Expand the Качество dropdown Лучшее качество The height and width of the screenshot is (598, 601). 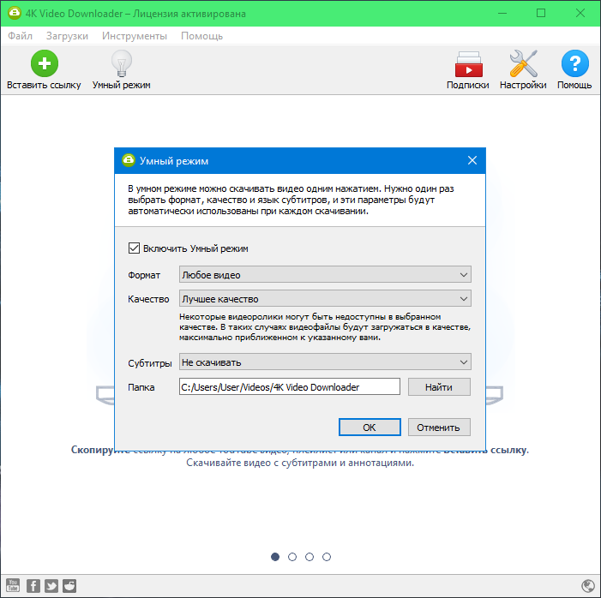pos(325,298)
